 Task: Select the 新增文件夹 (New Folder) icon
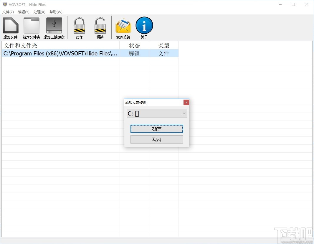(x=31, y=27)
